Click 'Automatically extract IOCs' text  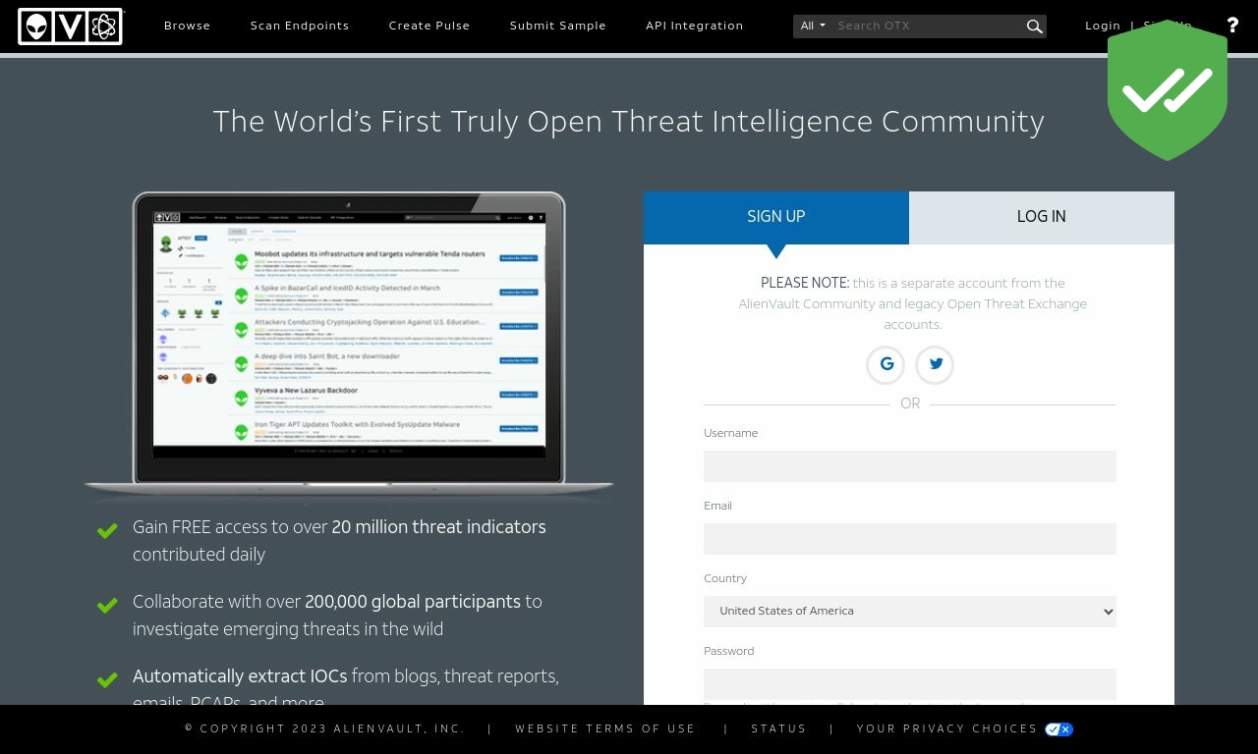click(x=240, y=676)
